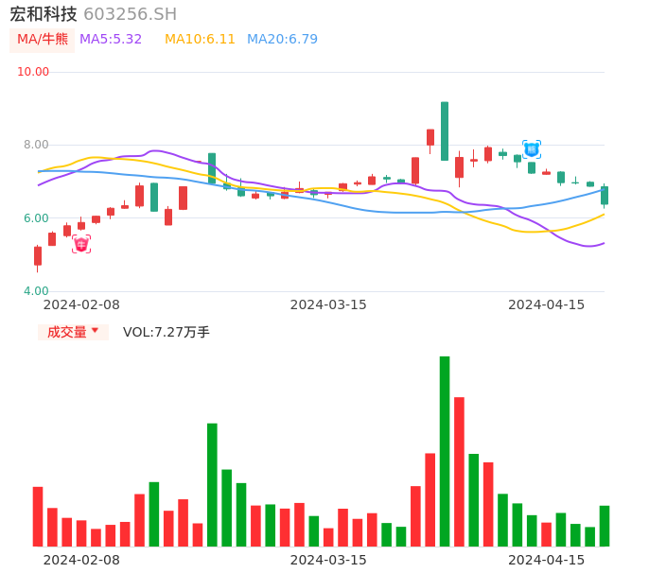This screenshot has width=649, height=573.
Task: Click the last green volume bar on right
Action: tap(605, 526)
